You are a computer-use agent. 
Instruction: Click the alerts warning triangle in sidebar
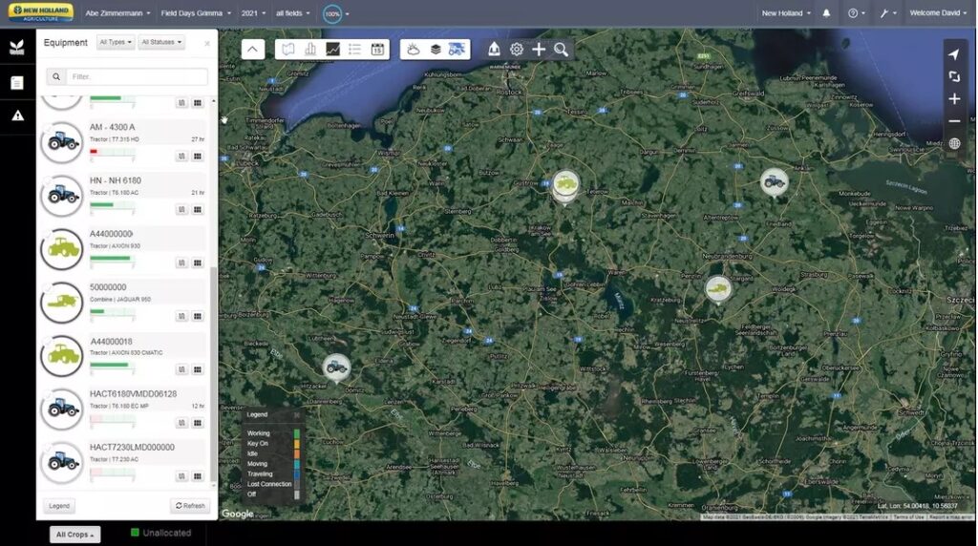coord(17,115)
